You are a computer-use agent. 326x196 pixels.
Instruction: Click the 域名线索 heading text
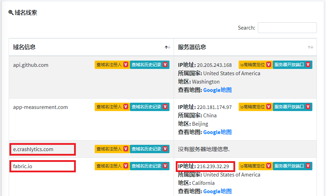tap(26, 13)
